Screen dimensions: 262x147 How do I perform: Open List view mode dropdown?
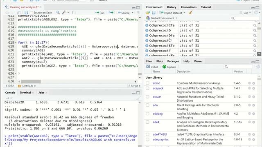coord(245,13)
